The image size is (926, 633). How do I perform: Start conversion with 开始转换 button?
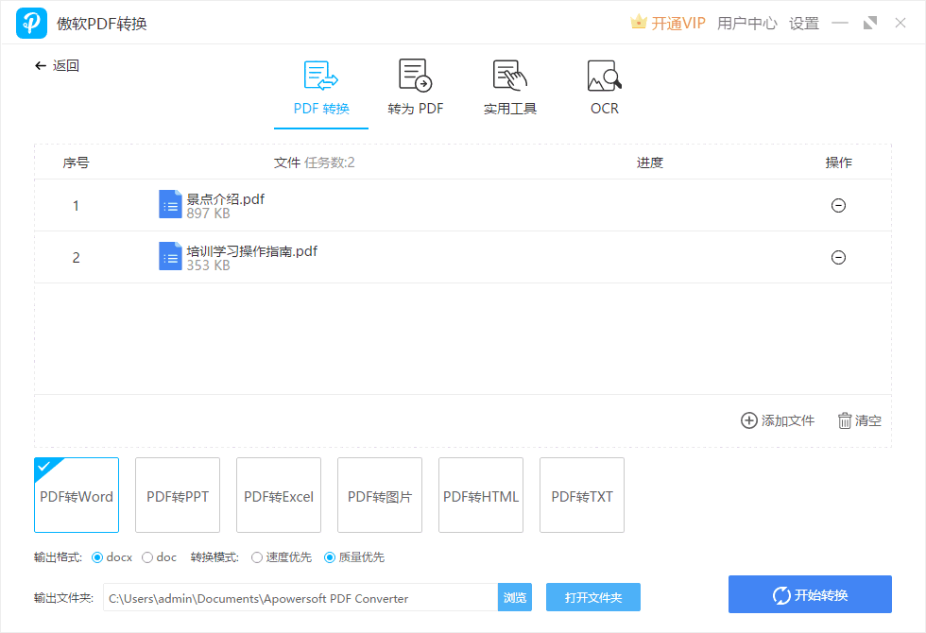(810, 594)
